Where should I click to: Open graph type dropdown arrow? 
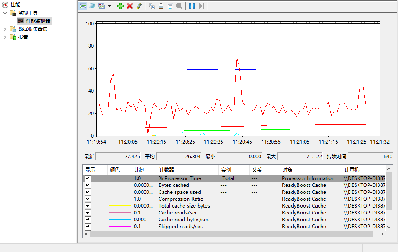109,6
